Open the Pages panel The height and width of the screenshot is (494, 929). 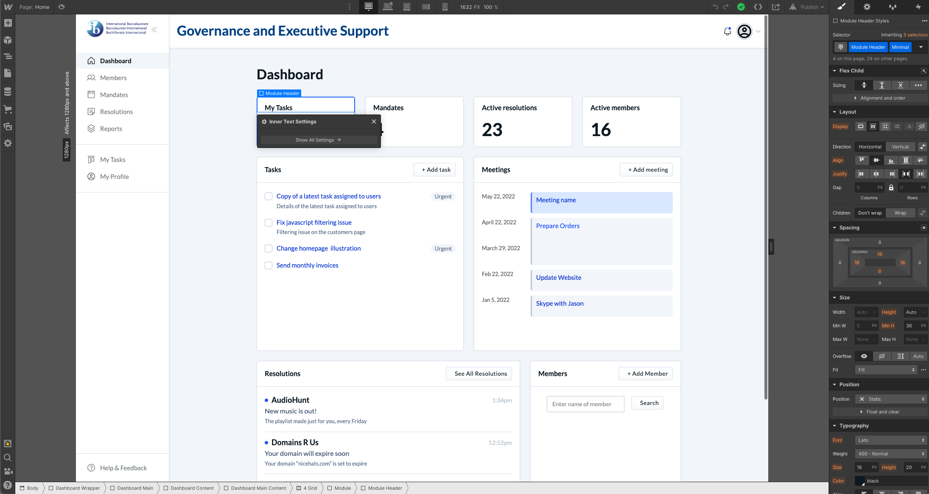click(8, 73)
